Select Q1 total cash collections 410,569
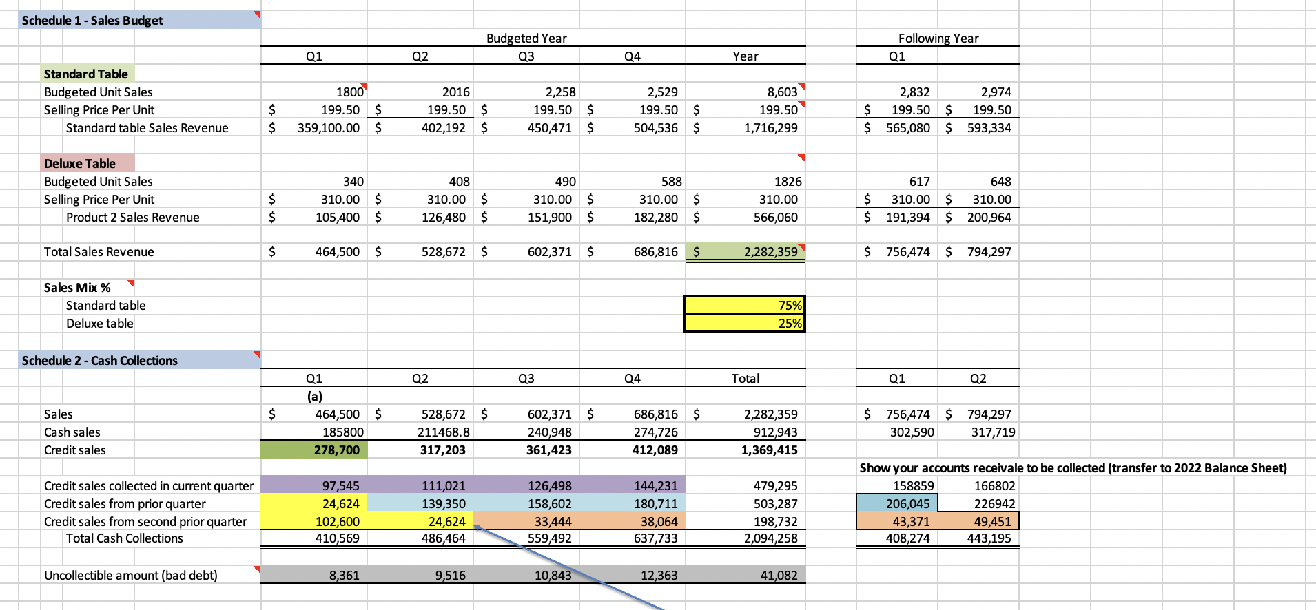 tap(314, 538)
